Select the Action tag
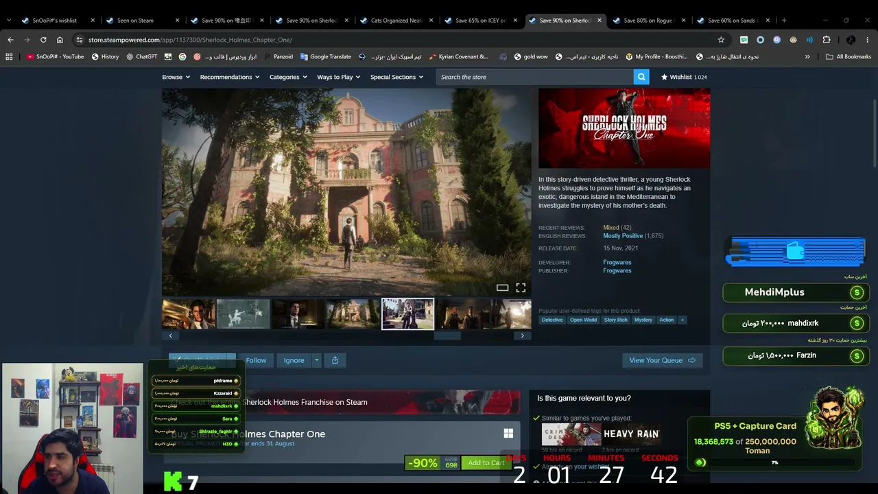878x494 pixels. pos(667,320)
